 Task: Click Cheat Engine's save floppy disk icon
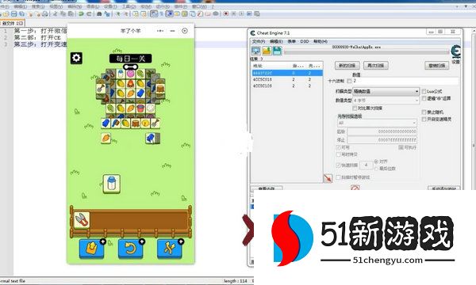click(x=277, y=51)
